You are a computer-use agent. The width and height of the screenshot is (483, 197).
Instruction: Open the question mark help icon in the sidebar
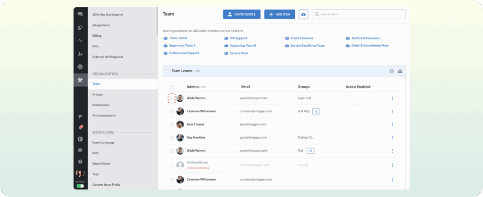(x=80, y=161)
